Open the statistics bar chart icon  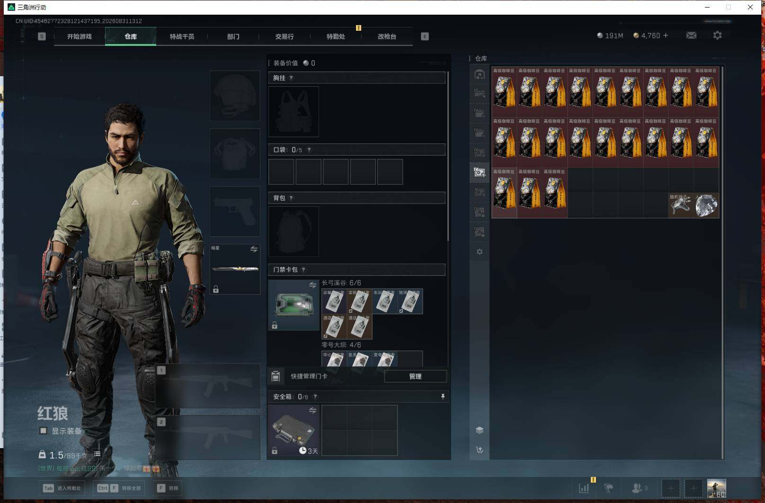584,488
